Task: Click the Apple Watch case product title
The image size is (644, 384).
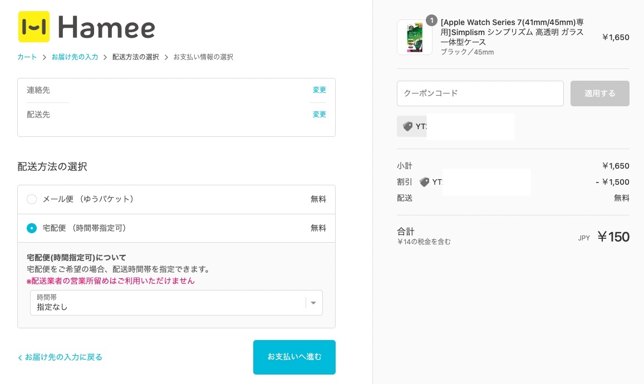Action: point(512,32)
